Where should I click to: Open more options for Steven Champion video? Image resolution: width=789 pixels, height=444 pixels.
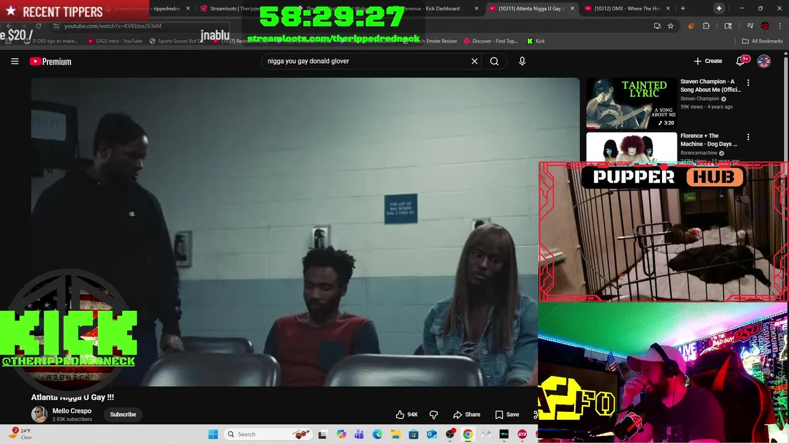point(748,83)
